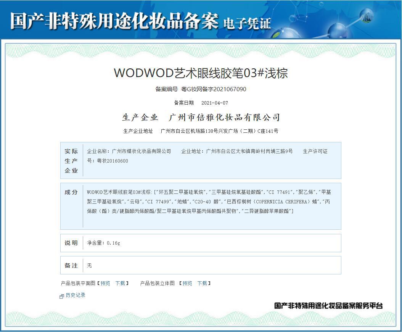Preview the product packaging 3D image

click(187, 283)
